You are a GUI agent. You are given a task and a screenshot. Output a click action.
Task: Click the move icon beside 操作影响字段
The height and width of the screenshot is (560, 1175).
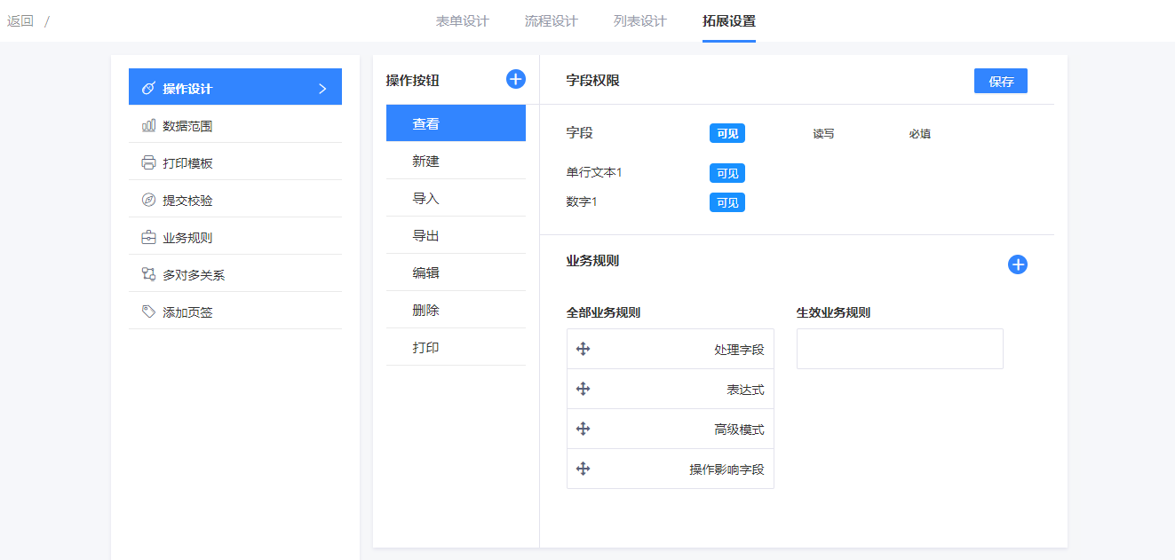pyautogui.click(x=584, y=469)
